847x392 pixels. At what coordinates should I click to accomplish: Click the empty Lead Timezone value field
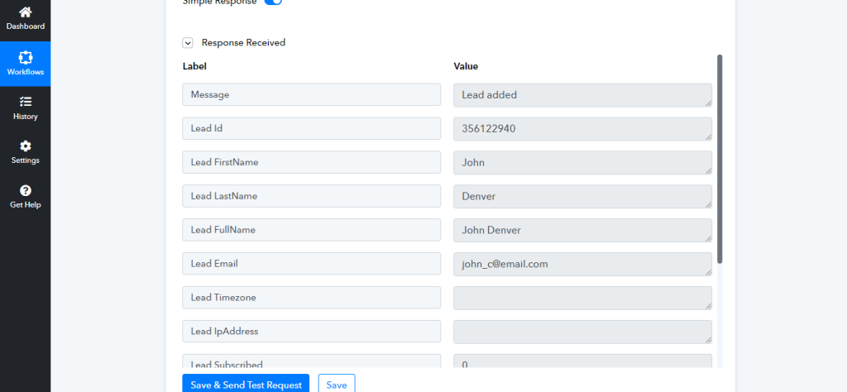pos(582,298)
